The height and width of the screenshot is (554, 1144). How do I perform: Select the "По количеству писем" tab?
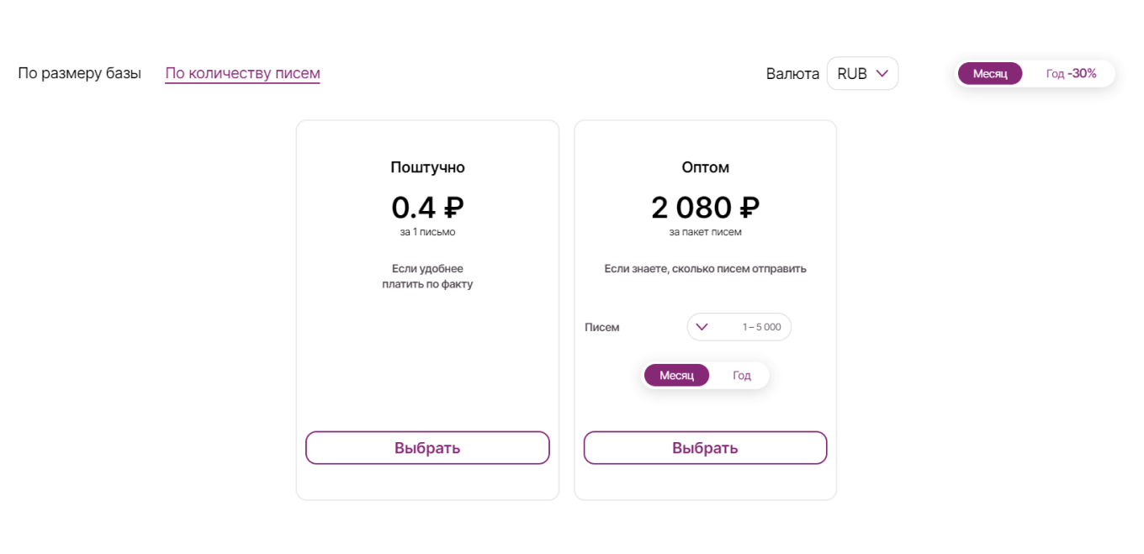(242, 73)
